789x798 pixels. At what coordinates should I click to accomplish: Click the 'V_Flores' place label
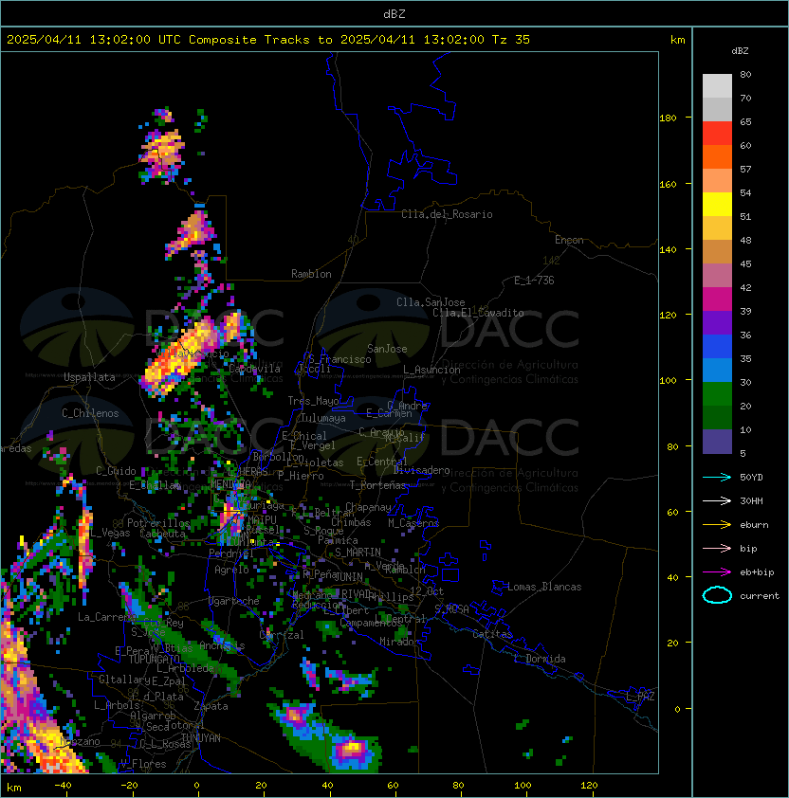[x=143, y=764]
